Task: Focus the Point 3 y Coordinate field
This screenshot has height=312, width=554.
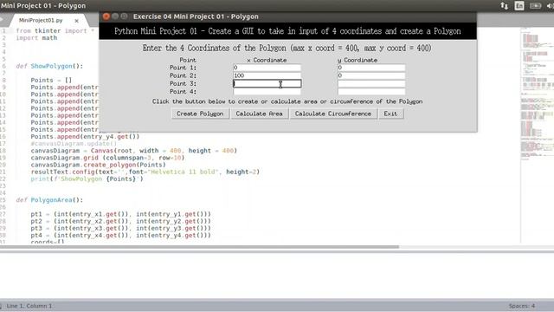Action: 371,83
